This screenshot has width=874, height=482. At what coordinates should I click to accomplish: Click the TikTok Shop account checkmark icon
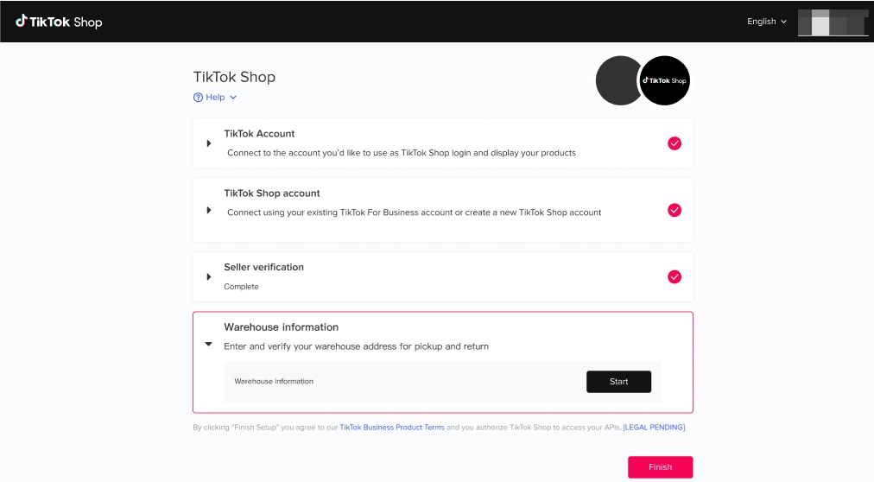(x=674, y=210)
